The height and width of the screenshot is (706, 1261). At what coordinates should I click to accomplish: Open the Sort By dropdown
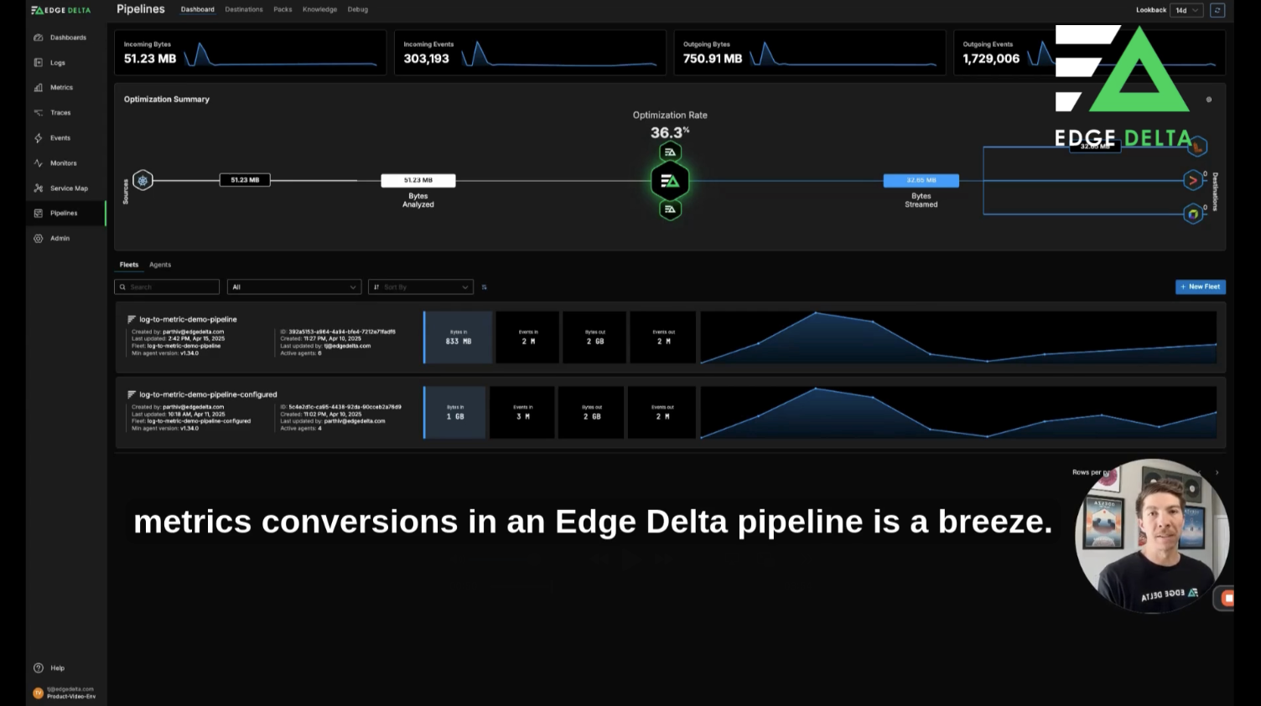[421, 286]
